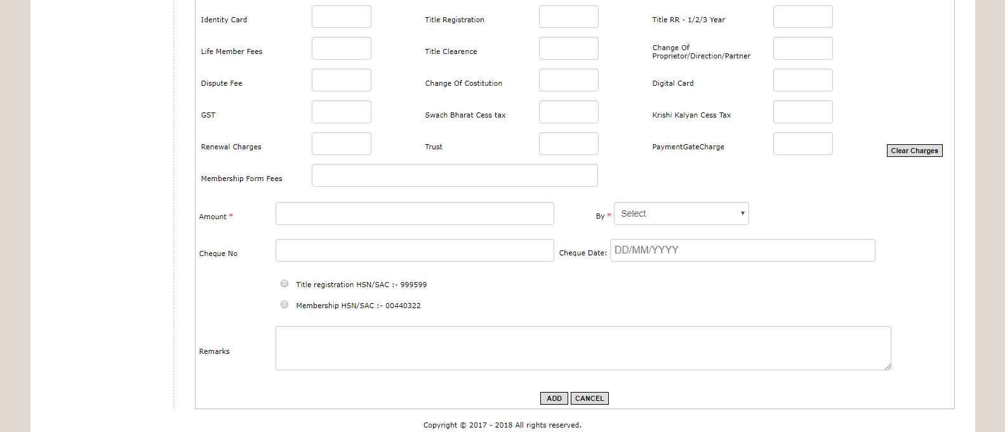Click the GST input box
Screen dimensions: 1005x432
tap(341, 112)
